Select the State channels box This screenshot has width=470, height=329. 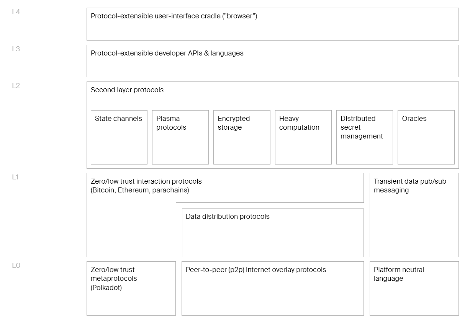coord(119,137)
